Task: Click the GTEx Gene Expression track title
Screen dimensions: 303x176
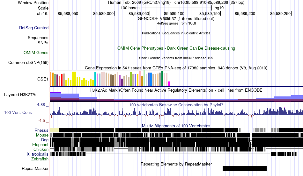Action: click(x=176, y=68)
